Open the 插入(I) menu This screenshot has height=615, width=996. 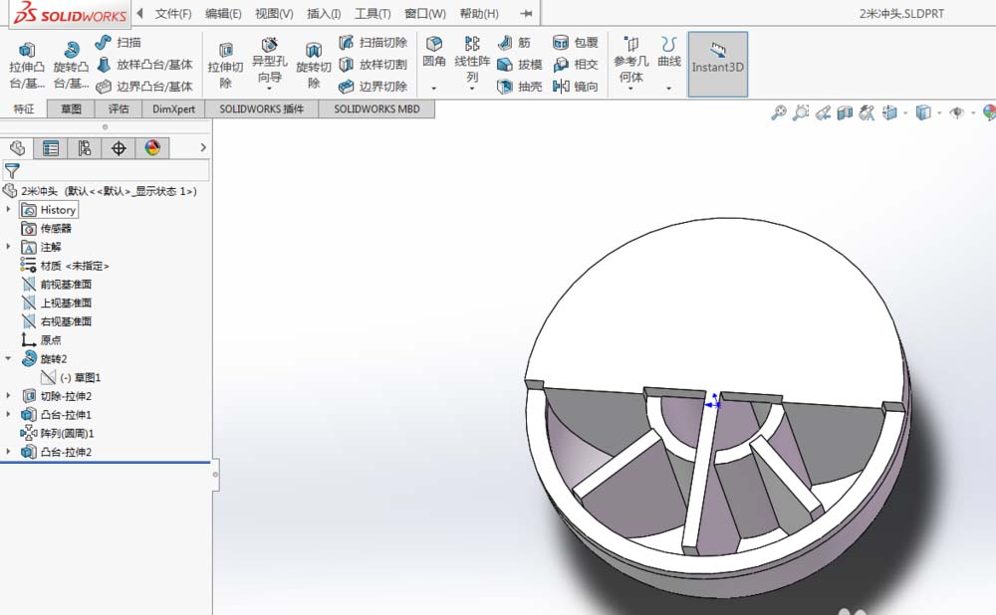tap(324, 13)
